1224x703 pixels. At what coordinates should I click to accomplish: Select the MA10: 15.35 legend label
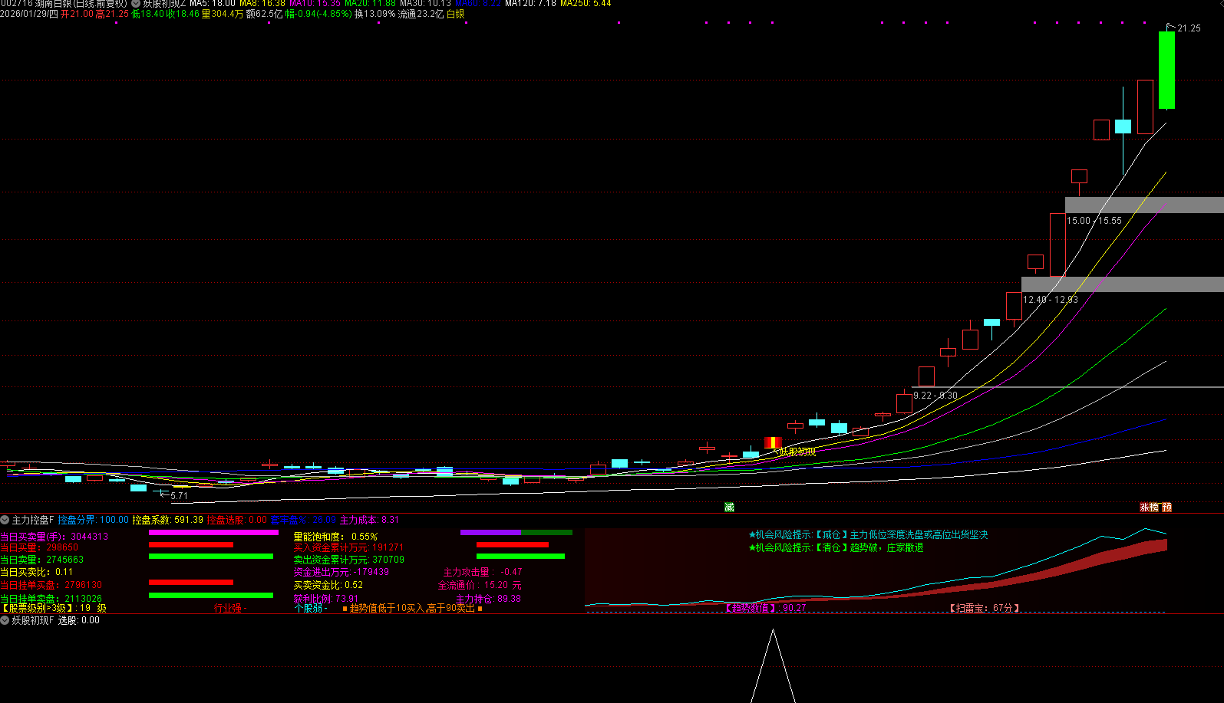click(315, 4)
